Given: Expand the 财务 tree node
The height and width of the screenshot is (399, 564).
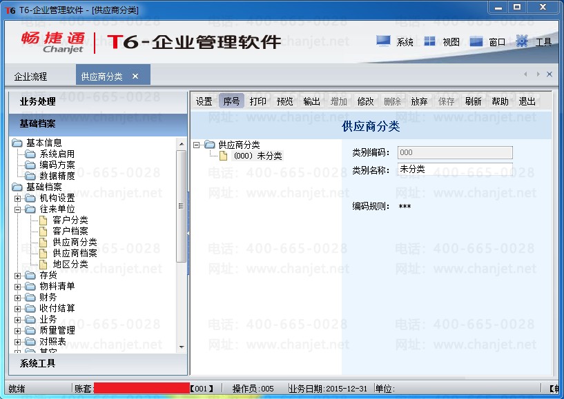Looking at the screenshot, I should coord(17,298).
